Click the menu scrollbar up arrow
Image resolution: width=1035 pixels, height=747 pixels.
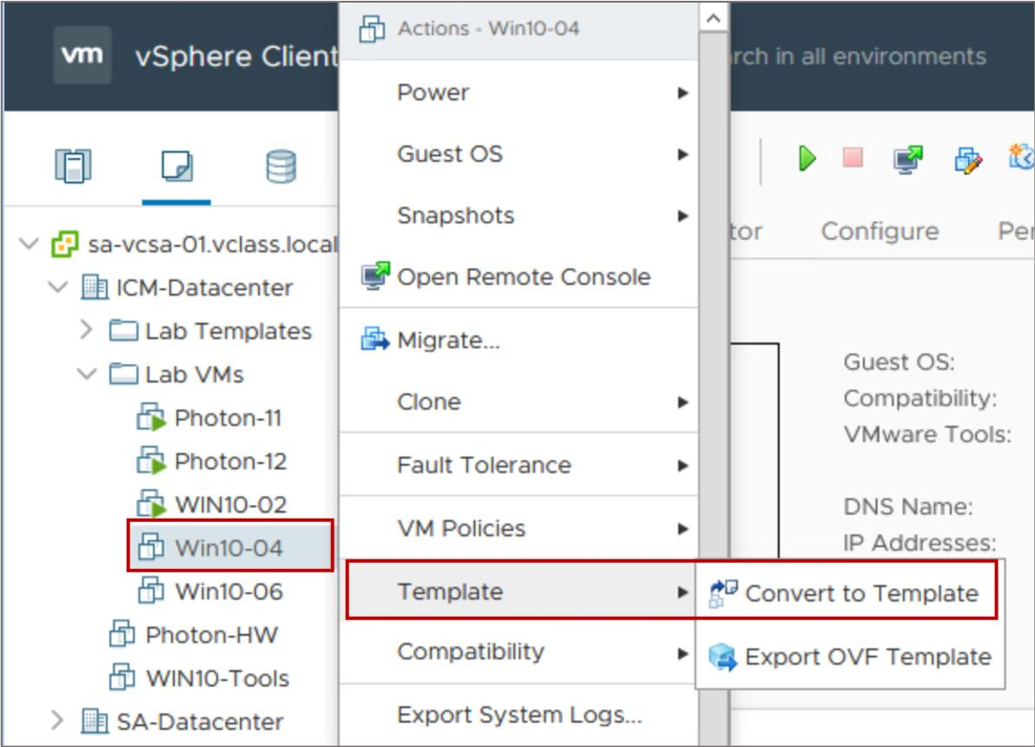(x=713, y=18)
